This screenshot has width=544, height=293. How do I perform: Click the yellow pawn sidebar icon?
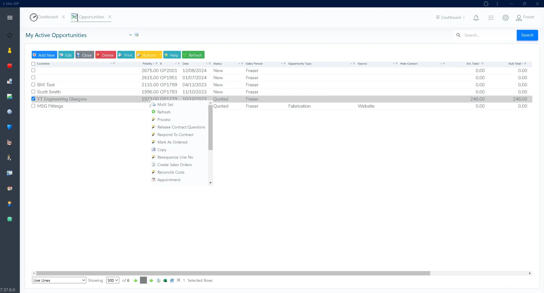(10, 51)
